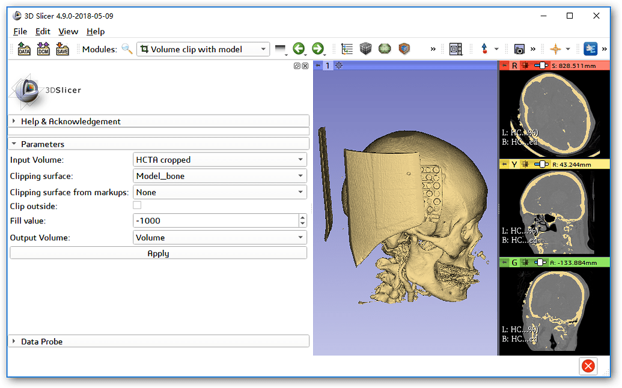Open the Modules selector combo box
The image size is (622, 388).
point(203,49)
